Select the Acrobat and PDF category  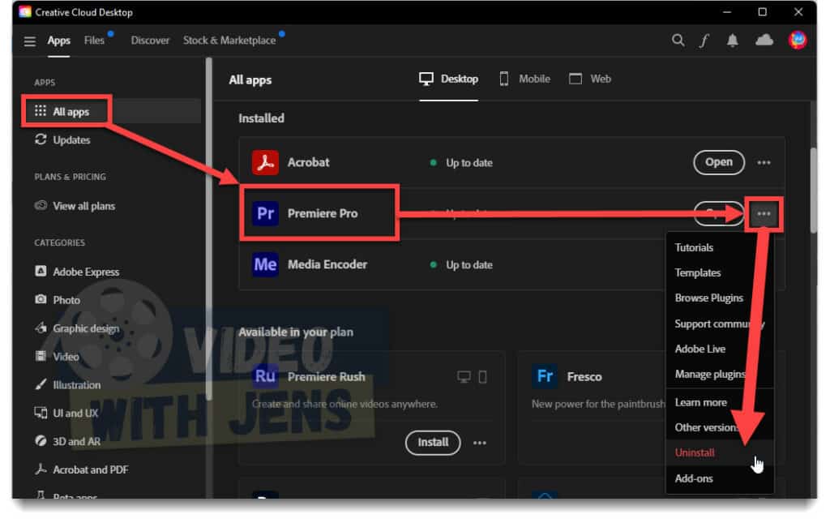click(82, 469)
